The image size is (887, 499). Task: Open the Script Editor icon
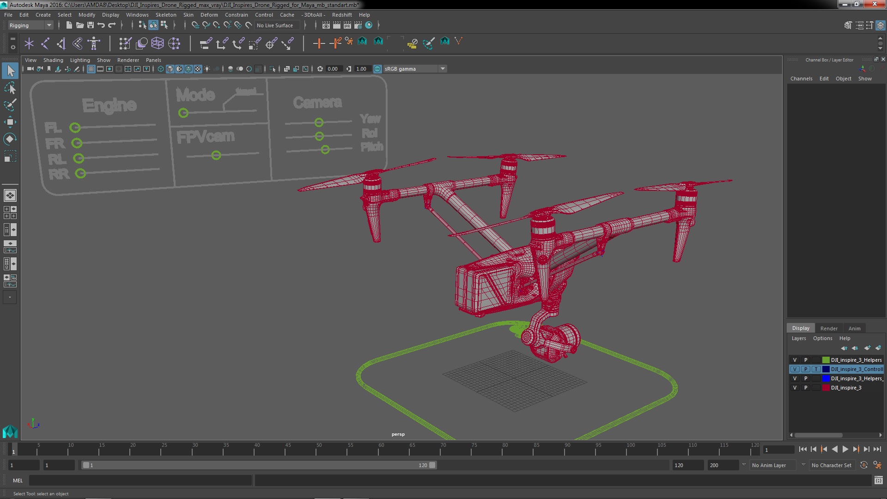878,481
